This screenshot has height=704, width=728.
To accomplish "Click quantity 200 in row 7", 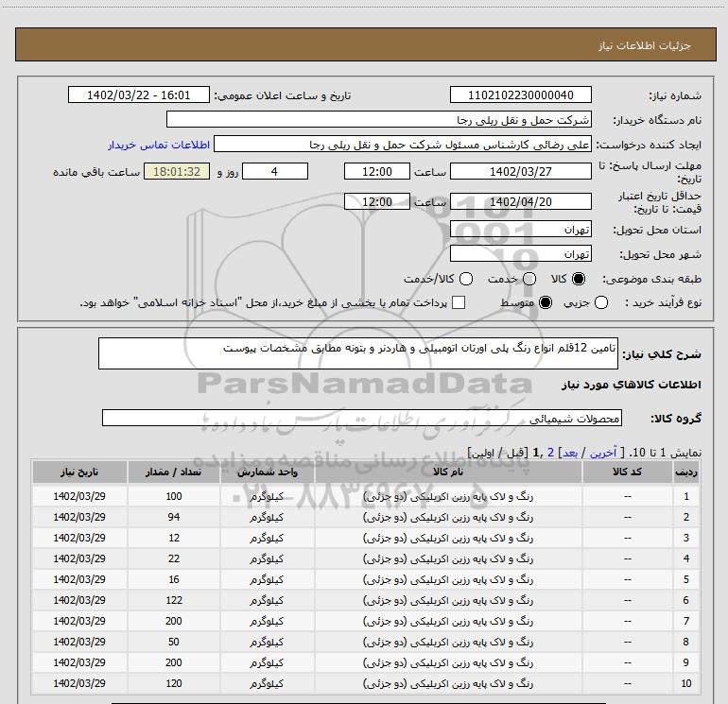I will (x=174, y=621).
